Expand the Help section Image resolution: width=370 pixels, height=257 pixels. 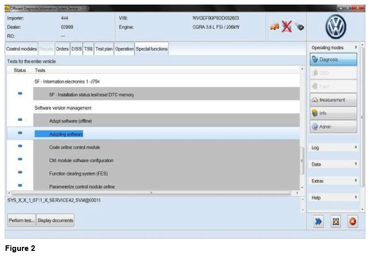point(333,198)
